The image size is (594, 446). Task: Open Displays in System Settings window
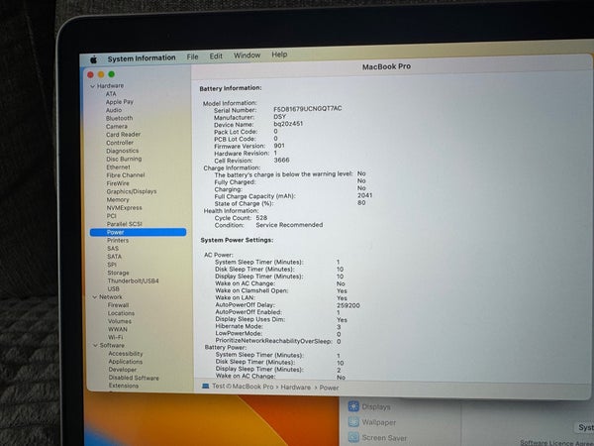[x=368, y=406]
